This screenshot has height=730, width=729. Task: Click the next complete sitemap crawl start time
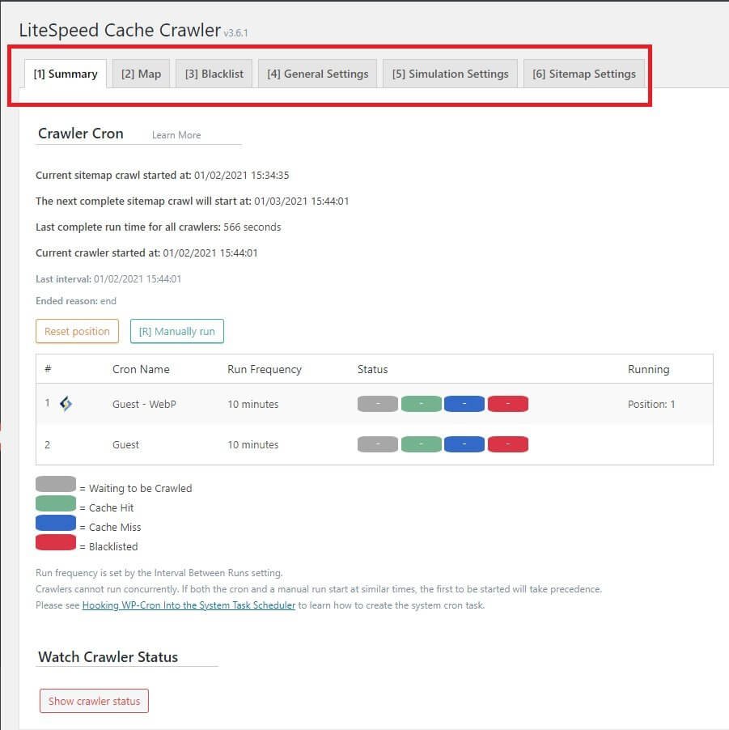302,202
